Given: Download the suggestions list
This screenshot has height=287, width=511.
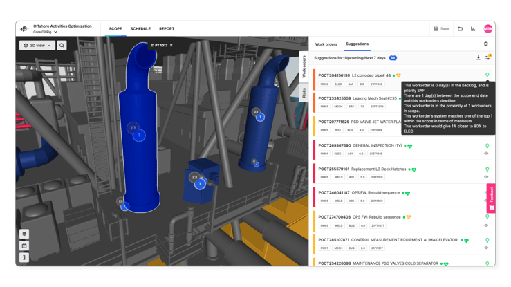Looking at the screenshot, I should tap(478, 58).
